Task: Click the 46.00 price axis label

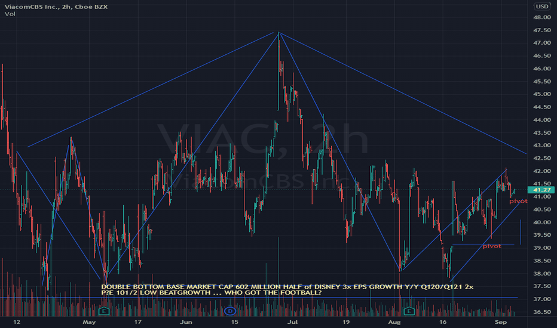Action: [x=542, y=69]
